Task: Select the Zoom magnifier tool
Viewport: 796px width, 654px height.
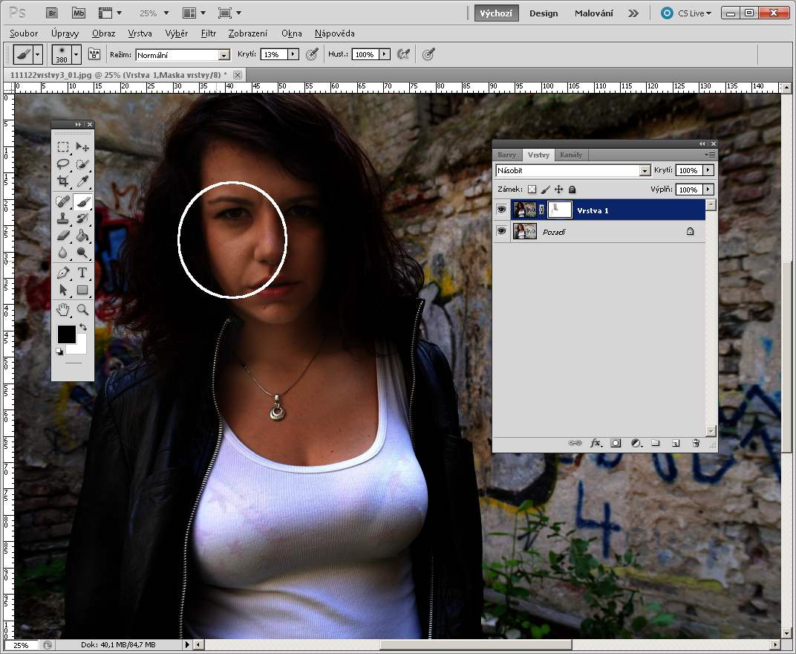Action: [x=82, y=309]
